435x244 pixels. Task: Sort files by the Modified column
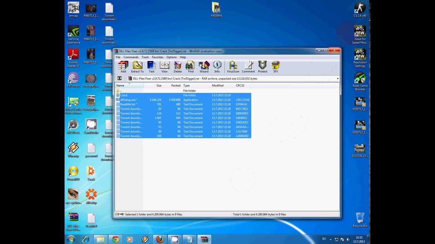(223, 86)
